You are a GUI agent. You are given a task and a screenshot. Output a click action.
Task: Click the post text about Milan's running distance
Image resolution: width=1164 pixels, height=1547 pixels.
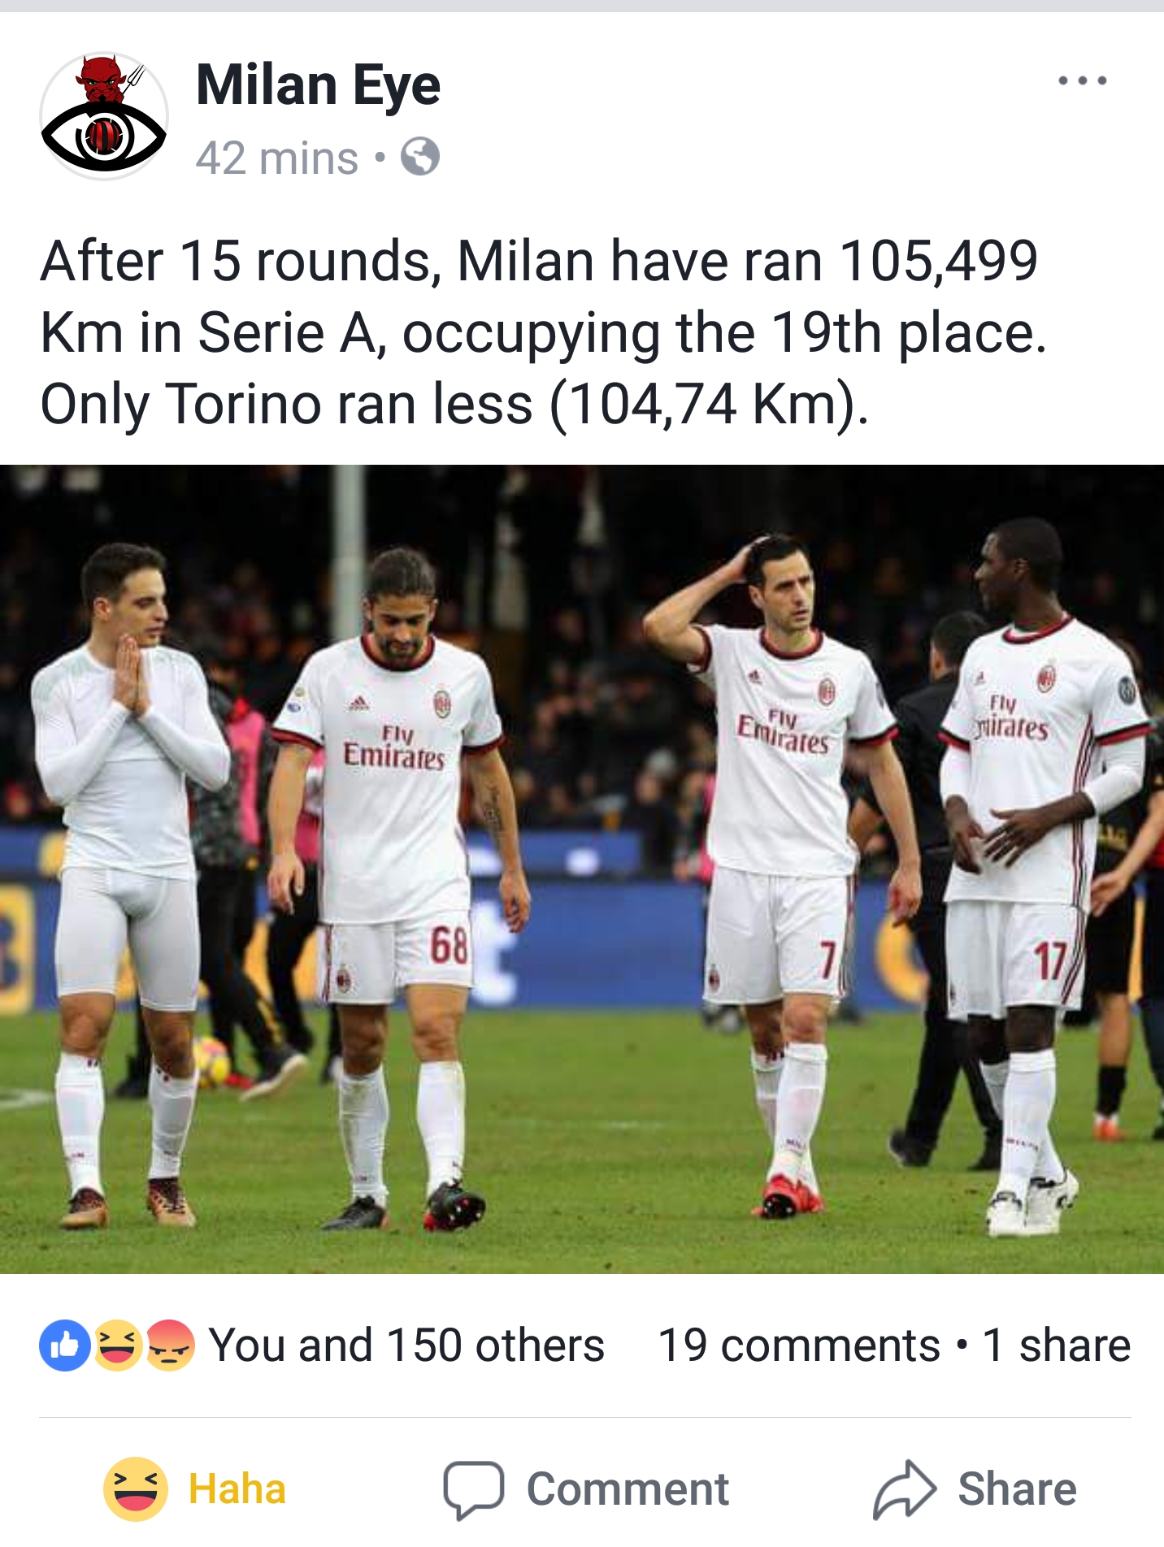click(543, 332)
